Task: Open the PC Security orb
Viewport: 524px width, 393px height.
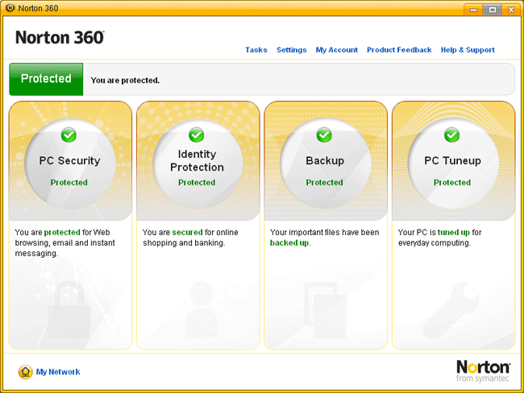Action: tap(70, 163)
